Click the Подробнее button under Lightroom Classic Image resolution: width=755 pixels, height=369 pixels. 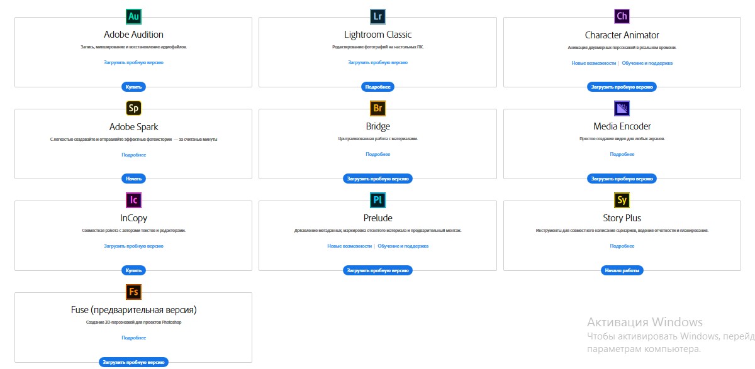pyautogui.click(x=377, y=87)
